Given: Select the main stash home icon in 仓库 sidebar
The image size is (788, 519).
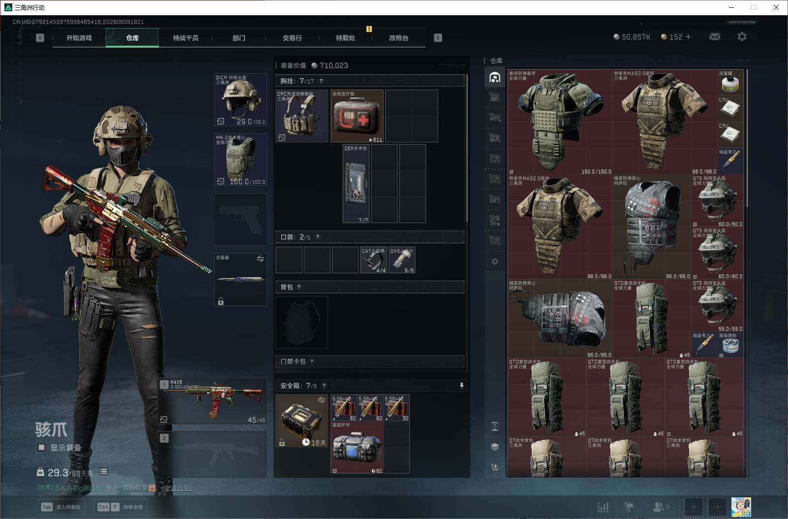Looking at the screenshot, I should click(x=495, y=77).
